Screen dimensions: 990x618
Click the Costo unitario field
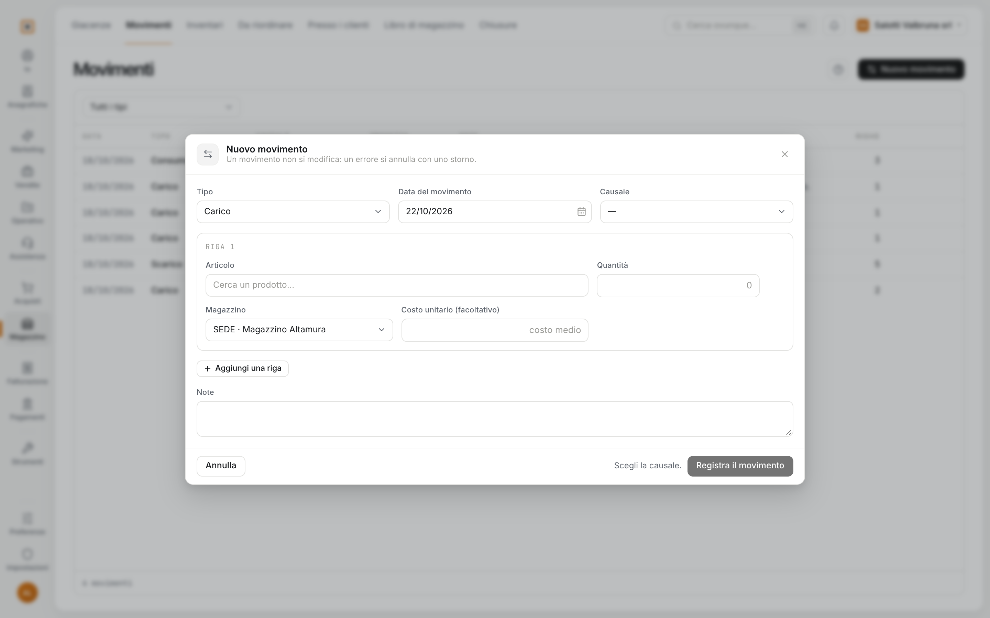(495, 330)
